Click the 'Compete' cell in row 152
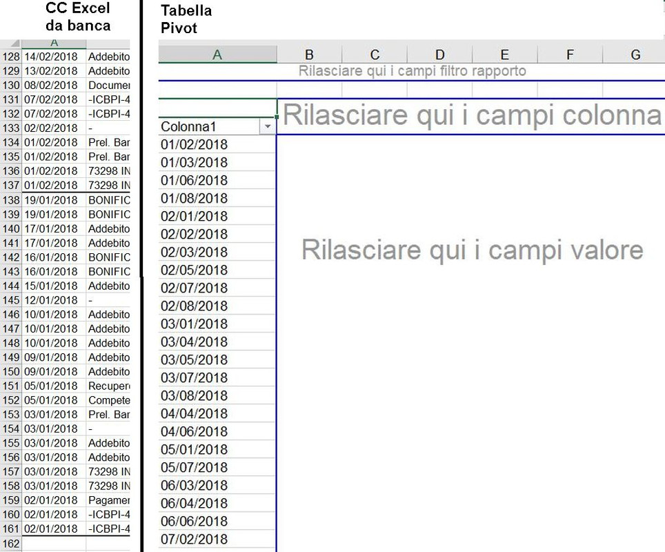 pyautogui.click(x=108, y=400)
